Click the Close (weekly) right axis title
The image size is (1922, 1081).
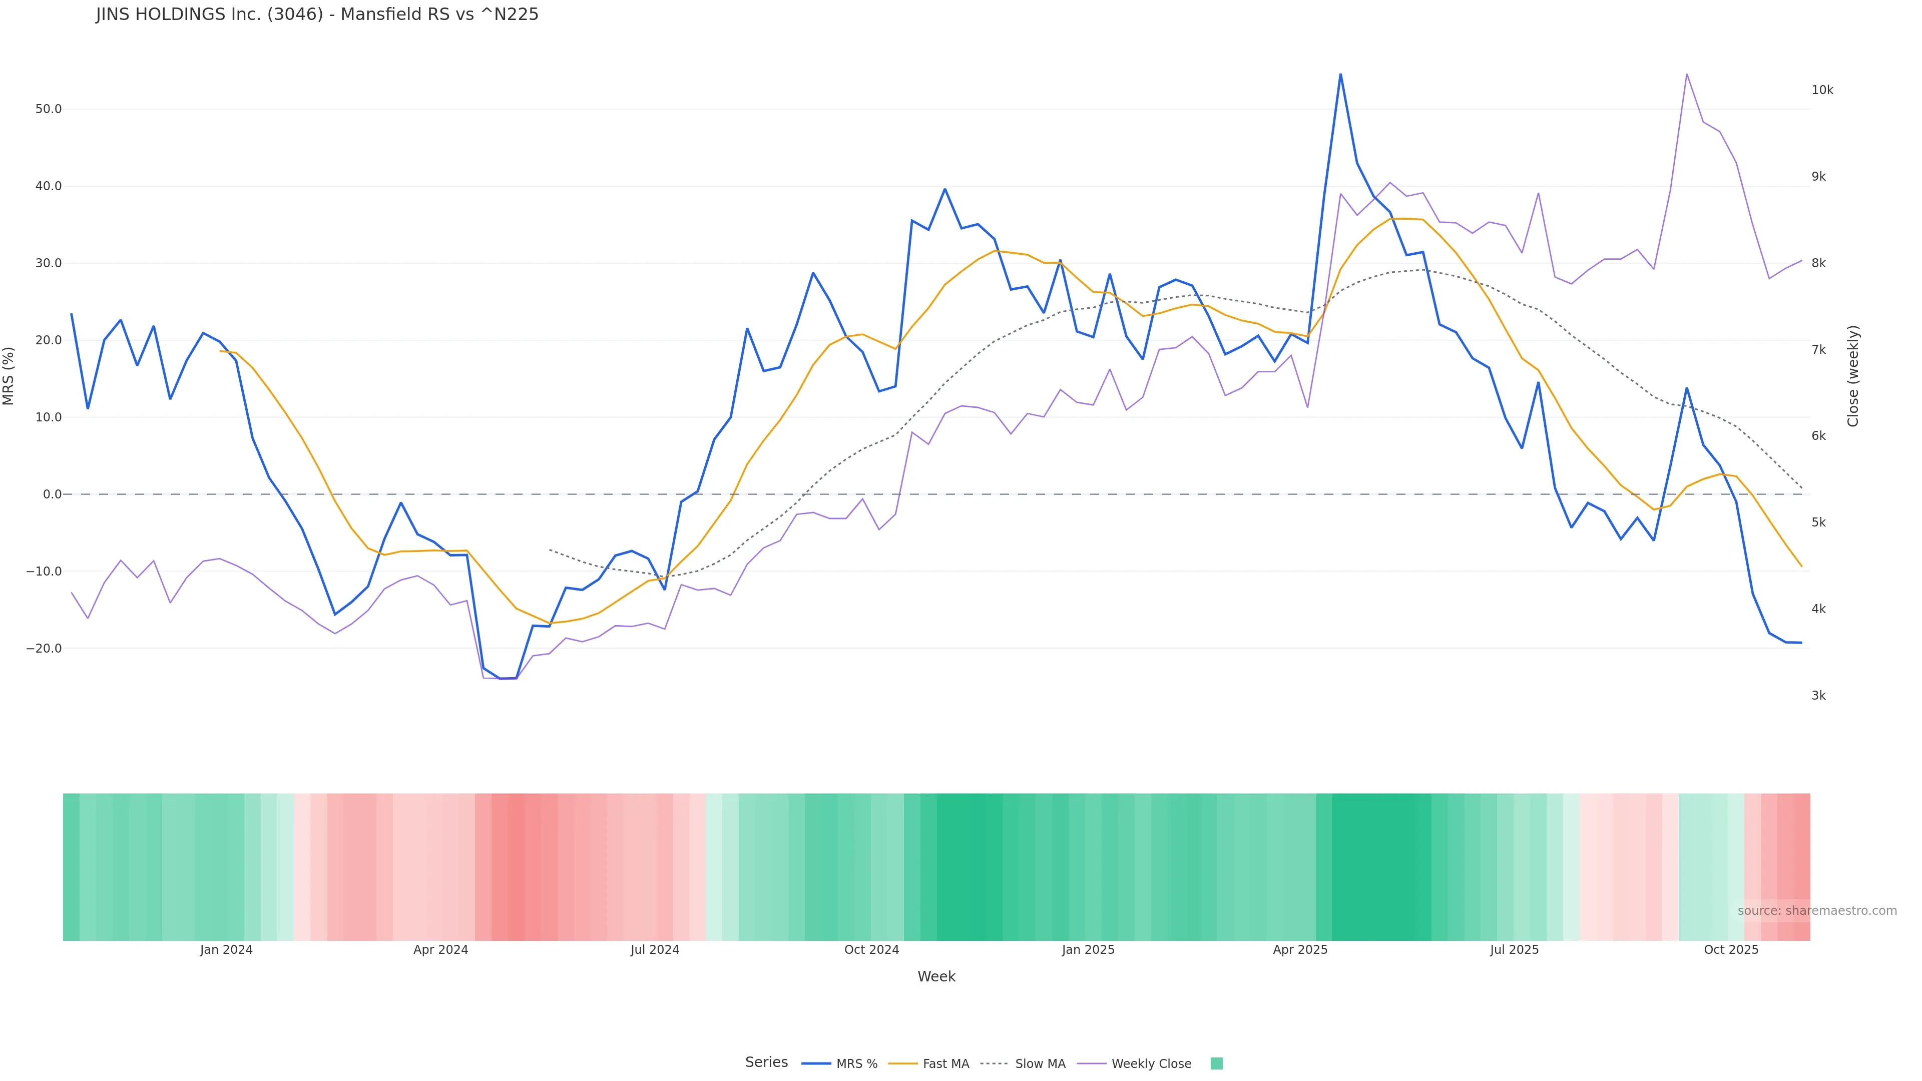tap(1852, 376)
